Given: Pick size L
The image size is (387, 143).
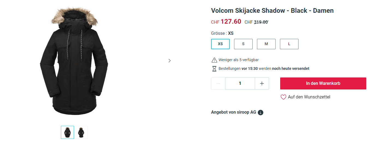Looking at the screenshot, I should [289, 44].
